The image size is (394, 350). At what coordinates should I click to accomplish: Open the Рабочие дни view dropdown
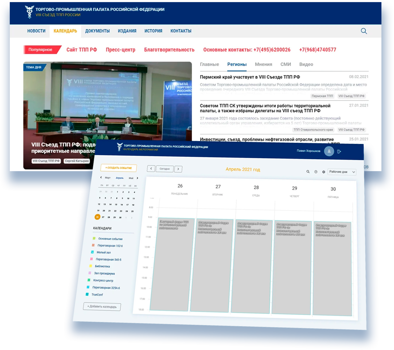coord(342,172)
